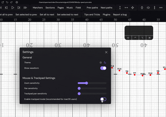Click the Prev paths button

click(x=92, y=8)
